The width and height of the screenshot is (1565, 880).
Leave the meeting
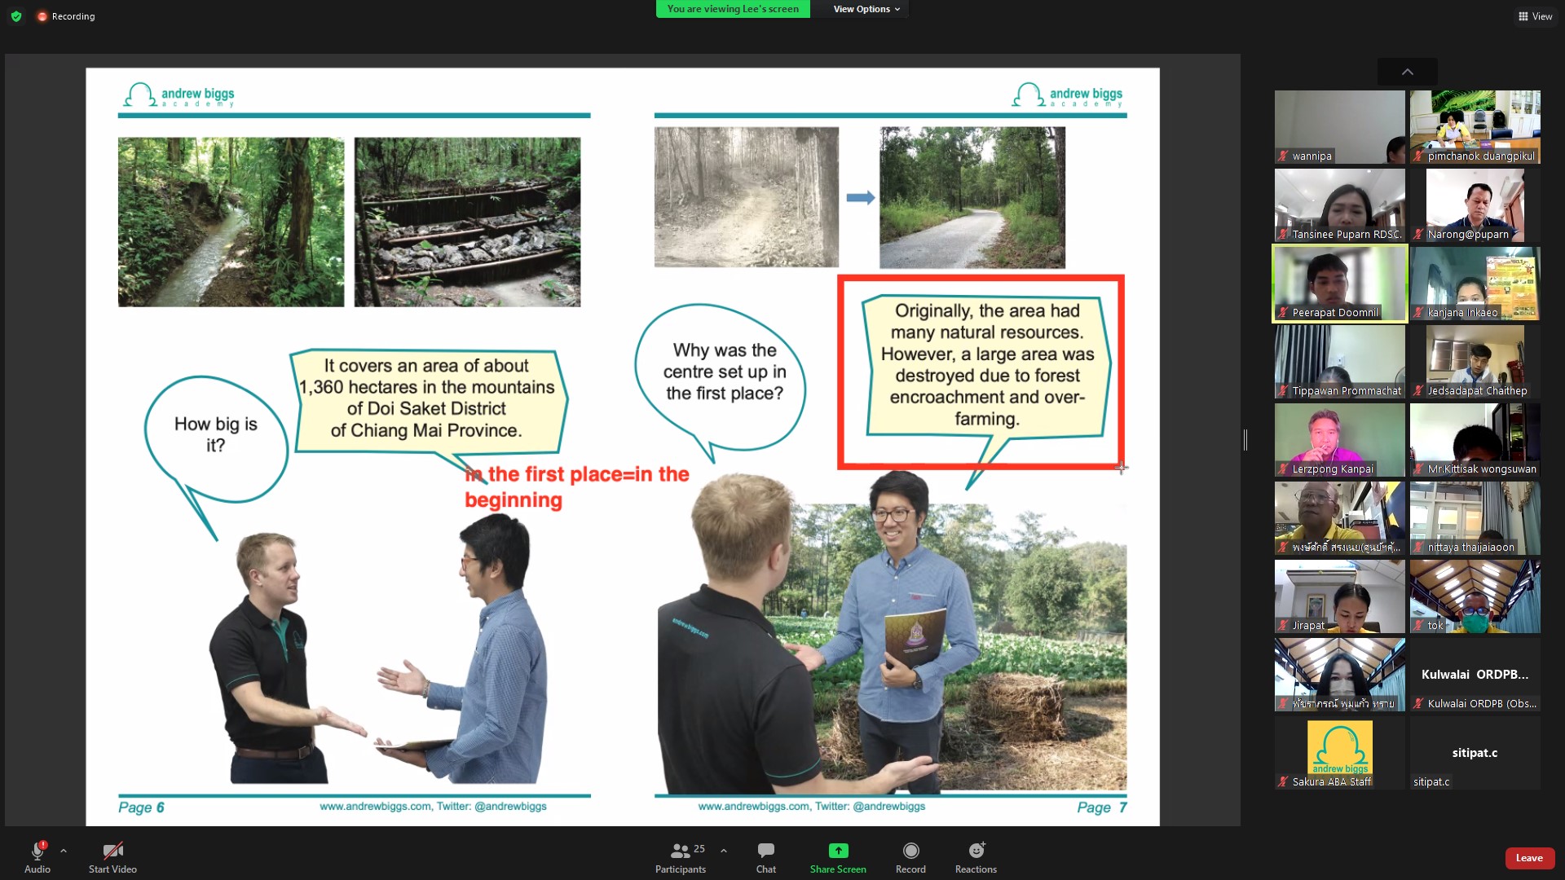(1529, 858)
